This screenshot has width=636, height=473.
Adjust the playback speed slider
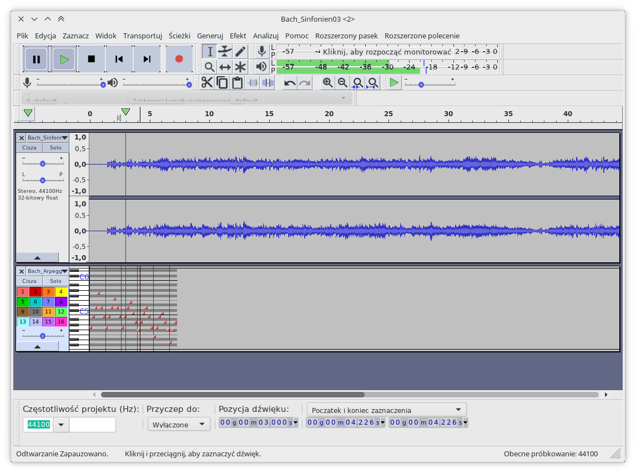(x=430, y=84)
